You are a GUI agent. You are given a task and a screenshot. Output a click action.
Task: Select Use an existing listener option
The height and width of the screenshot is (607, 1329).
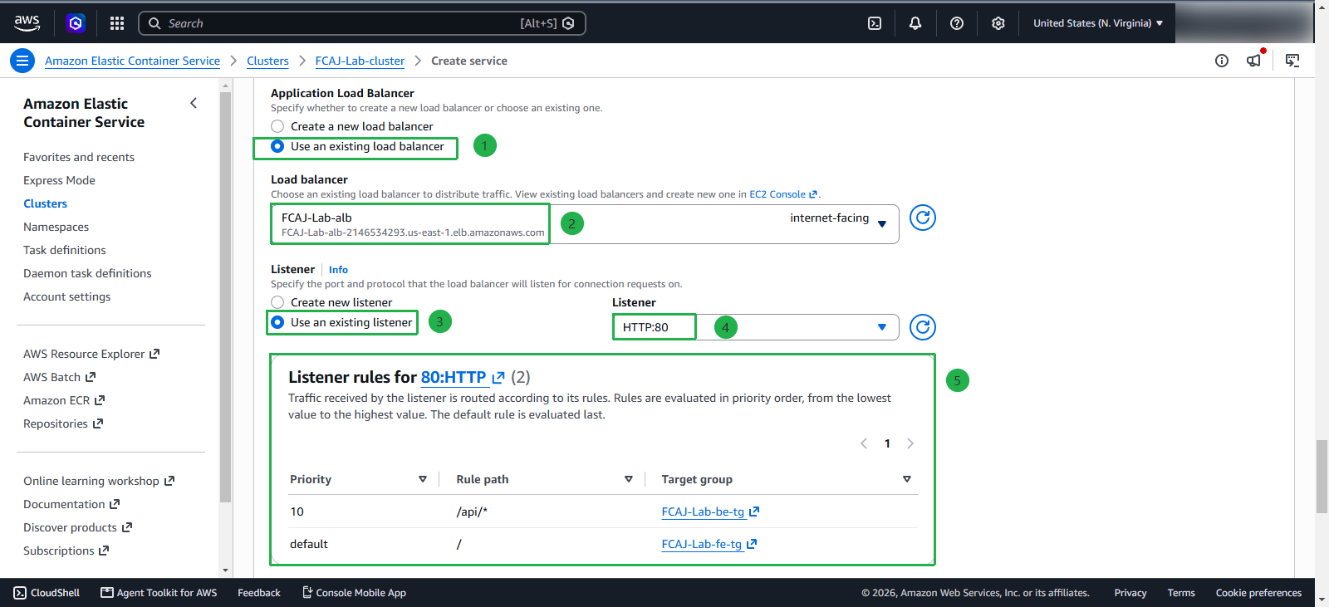pyautogui.click(x=277, y=322)
